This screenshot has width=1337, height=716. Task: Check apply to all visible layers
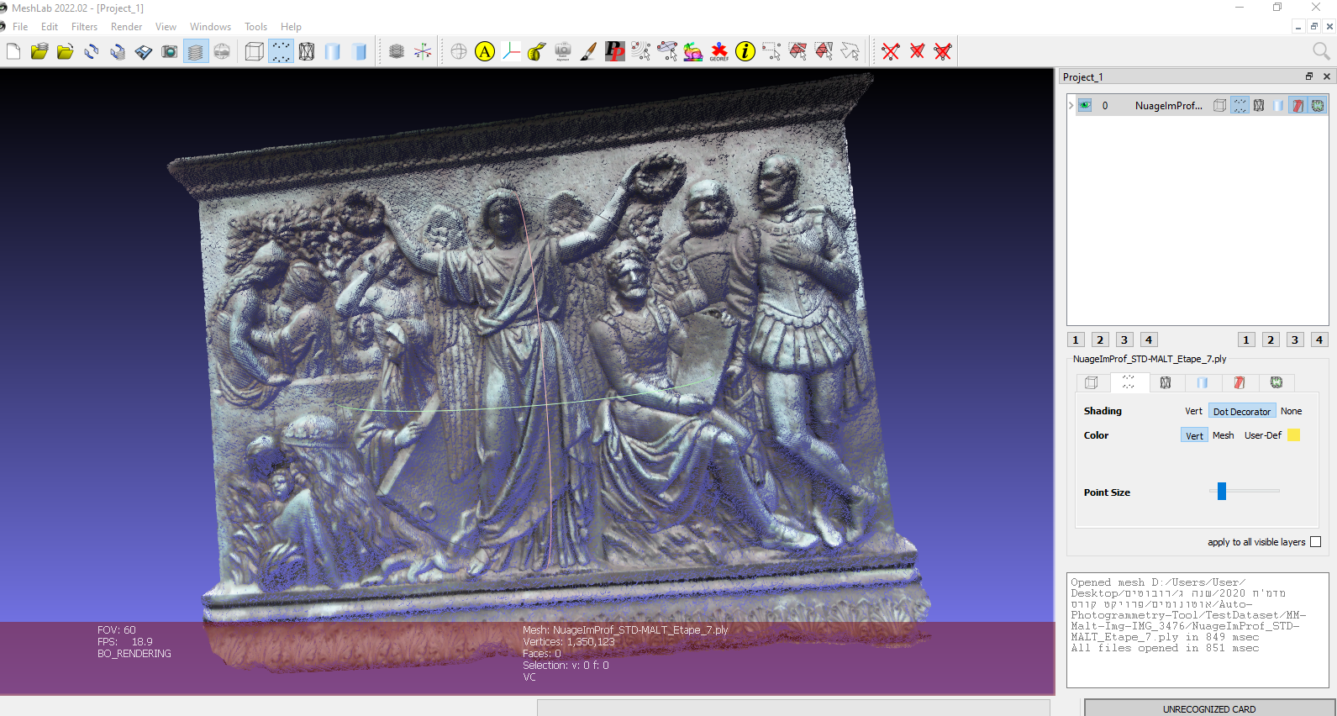1315,542
